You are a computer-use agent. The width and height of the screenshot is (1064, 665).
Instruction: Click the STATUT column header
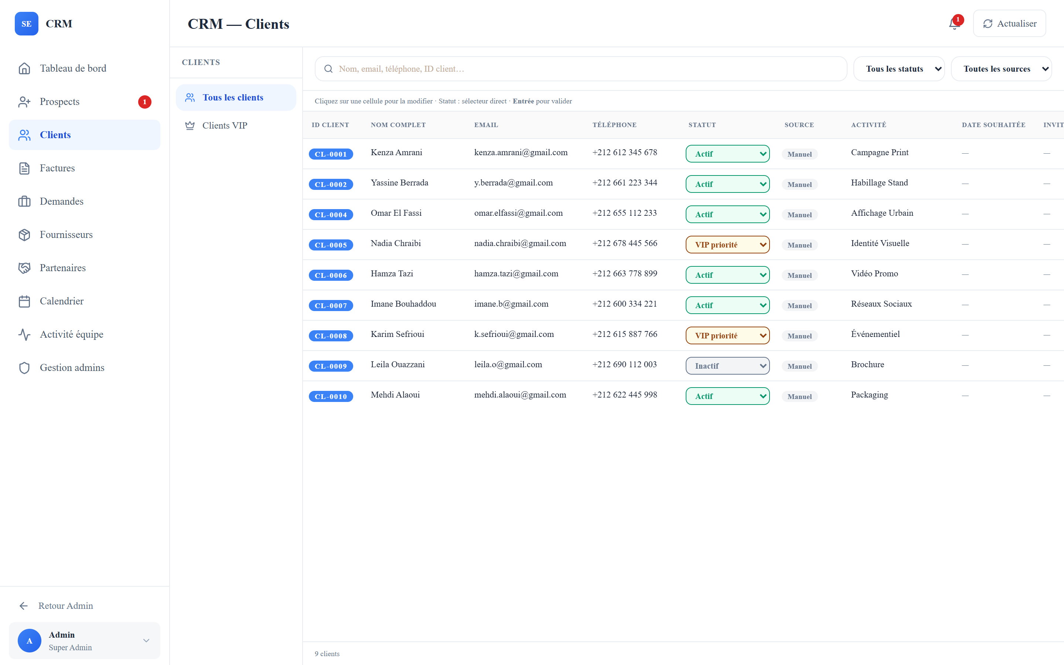coord(702,125)
